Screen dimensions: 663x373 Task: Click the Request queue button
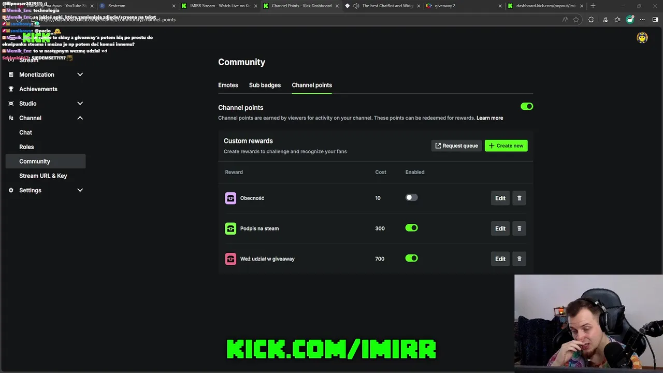pyautogui.click(x=456, y=146)
